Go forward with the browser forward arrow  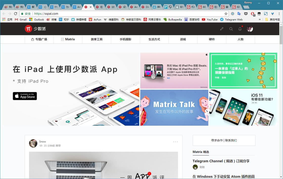coord(10,14)
